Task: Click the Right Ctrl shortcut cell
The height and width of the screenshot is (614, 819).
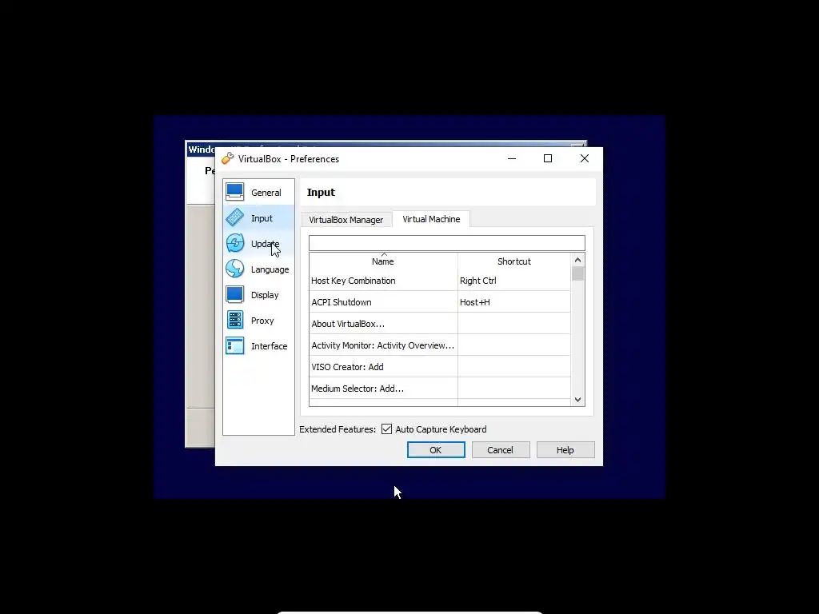Action: (x=514, y=281)
